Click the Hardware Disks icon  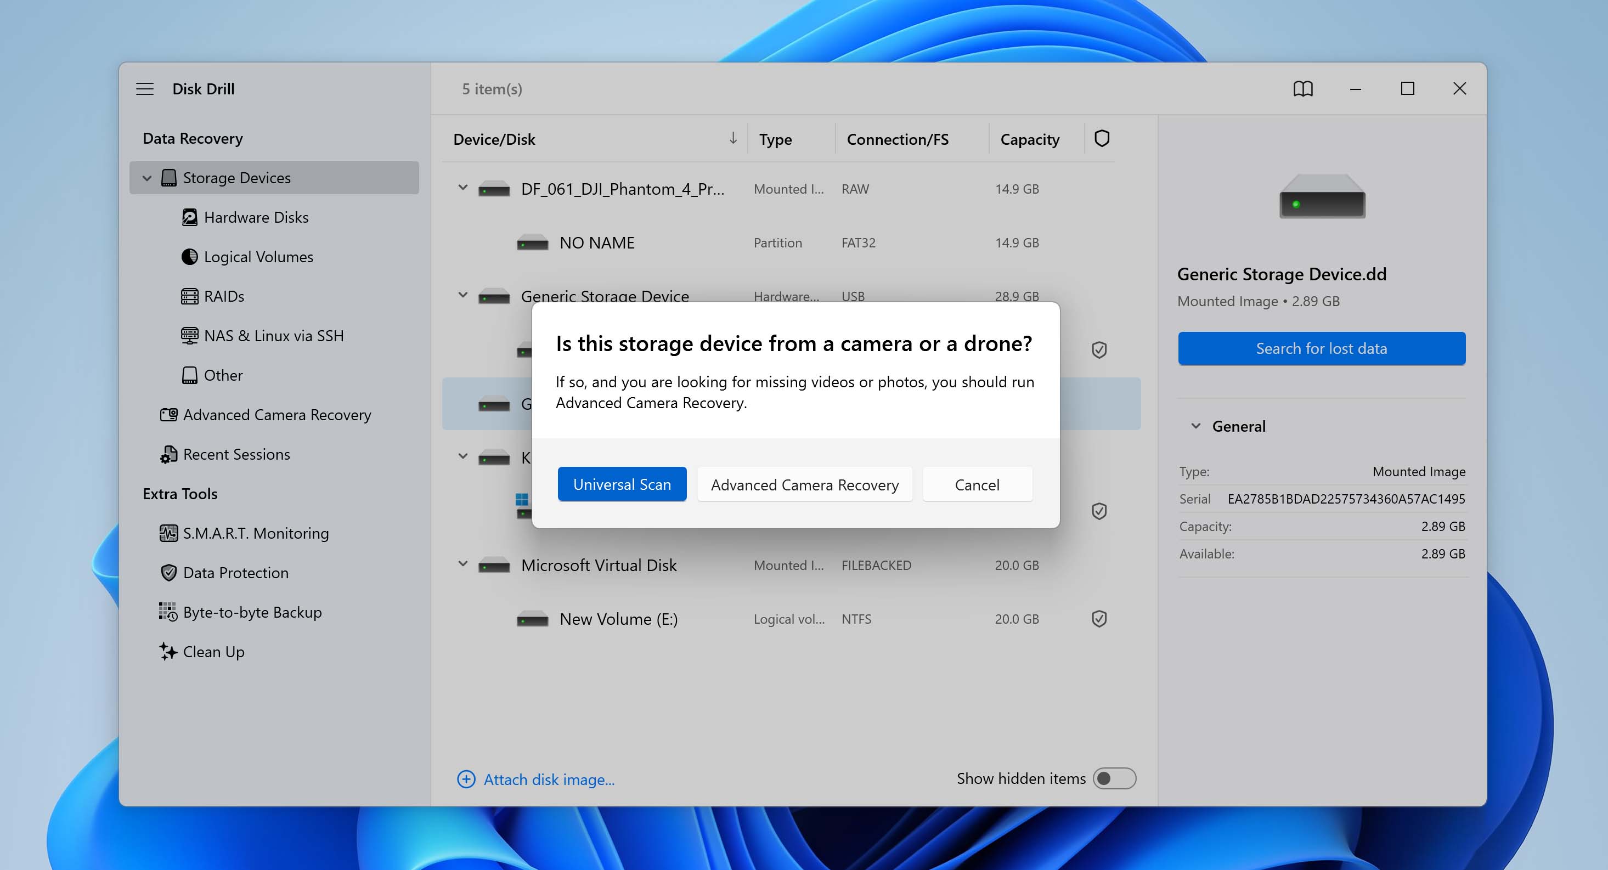[x=189, y=217]
